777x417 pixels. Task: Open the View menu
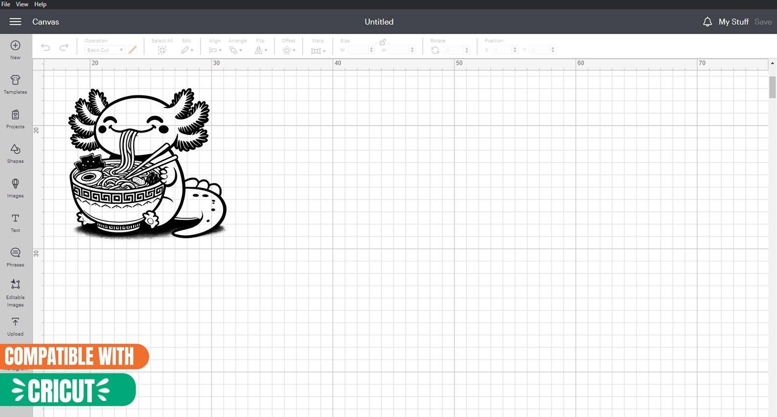22,4
